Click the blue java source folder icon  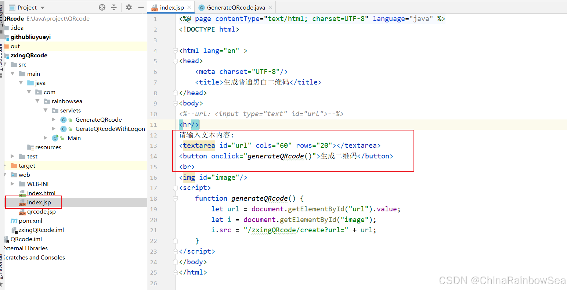tap(30, 83)
